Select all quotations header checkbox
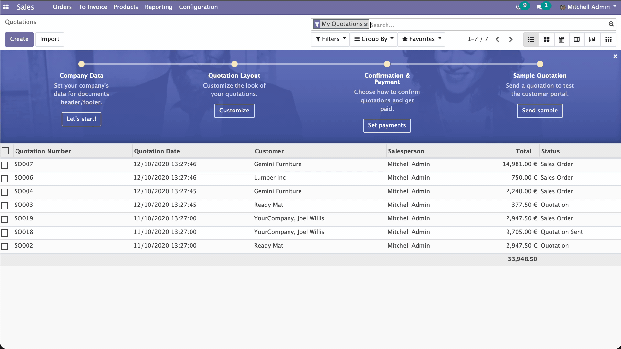This screenshot has height=349, width=621. coord(5,151)
